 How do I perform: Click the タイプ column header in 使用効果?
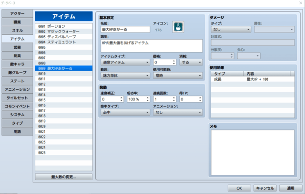pos(227,74)
